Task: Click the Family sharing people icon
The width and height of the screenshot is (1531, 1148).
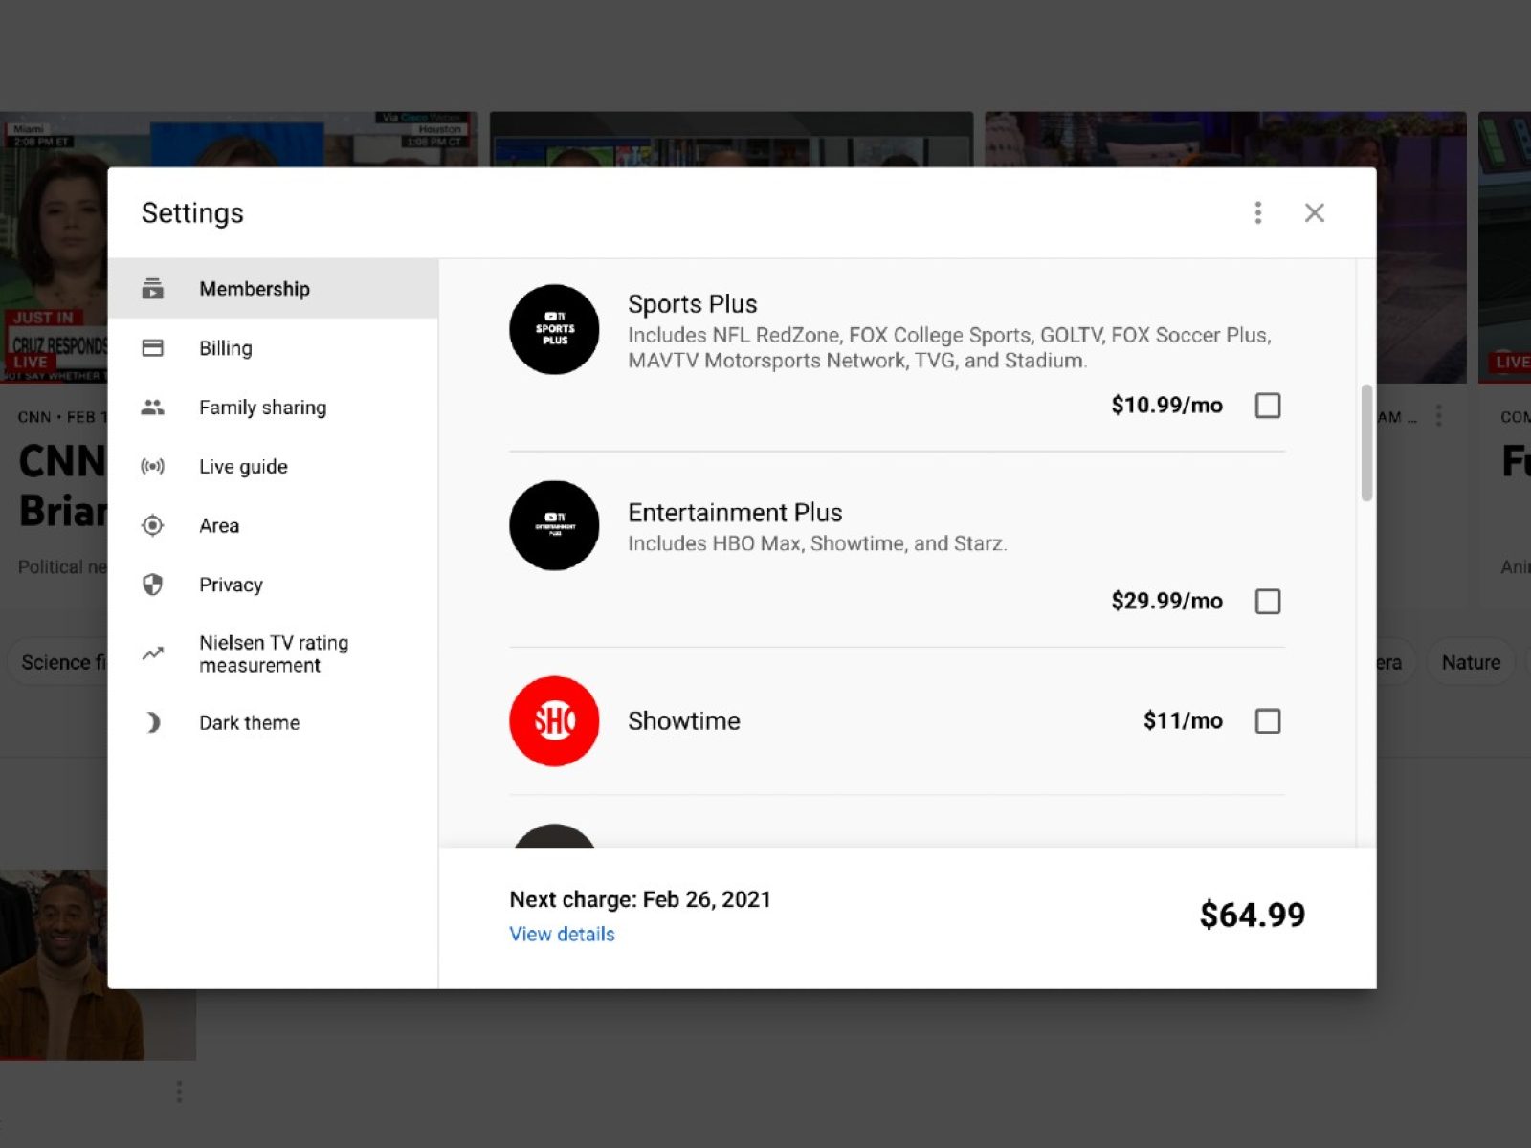Action: pyautogui.click(x=152, y=408)
